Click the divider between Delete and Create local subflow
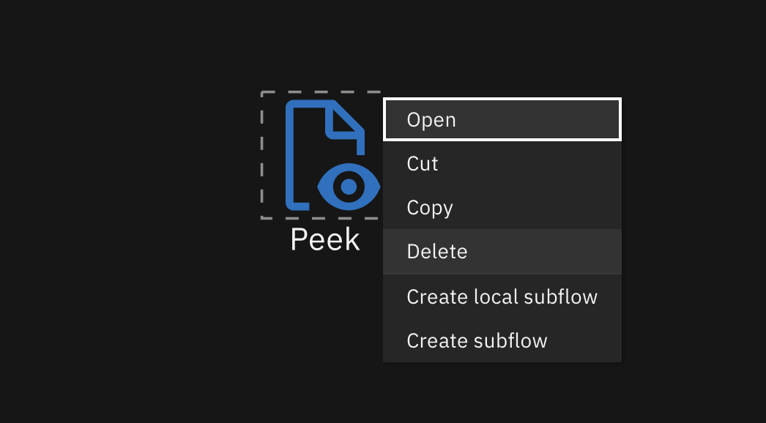This screenshot has width=766, height=423. click(x=502, y=274)
